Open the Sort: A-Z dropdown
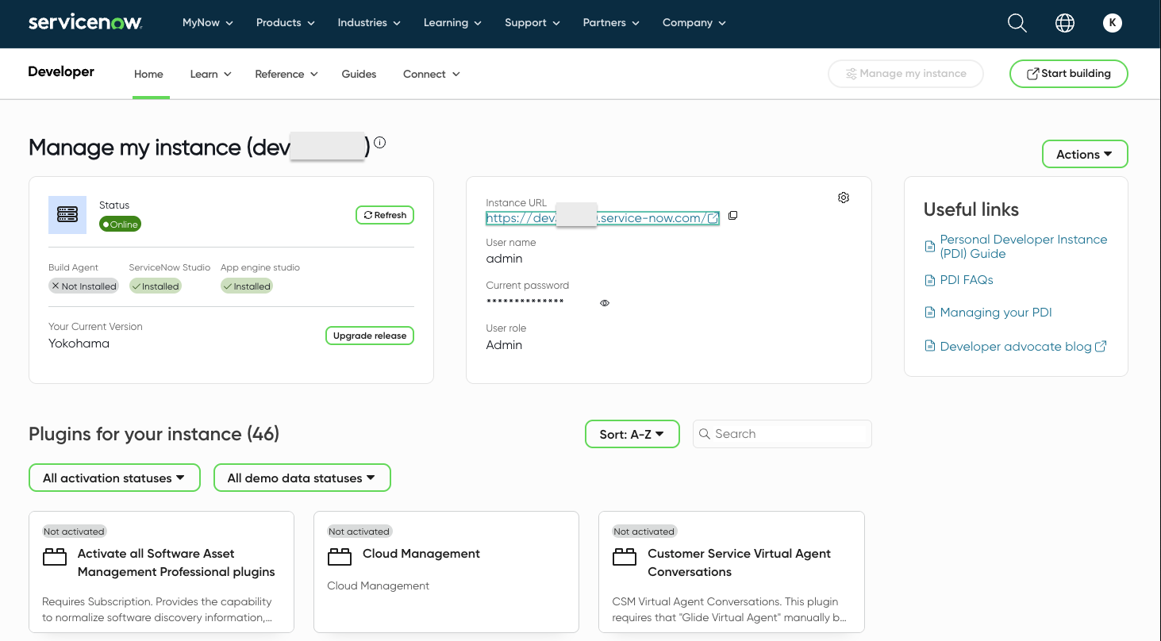The height and width of the screenshot is (641, 1161). pyautogui.click(x=632, y=434)
